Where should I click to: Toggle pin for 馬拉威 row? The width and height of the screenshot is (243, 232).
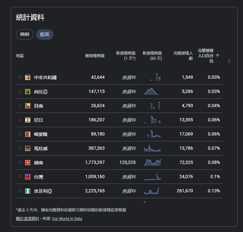point(20,148)
